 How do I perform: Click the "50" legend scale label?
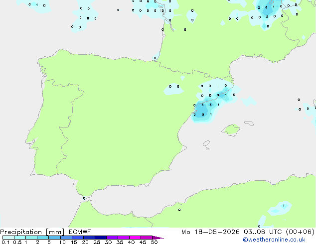click(x=154, y=242)
